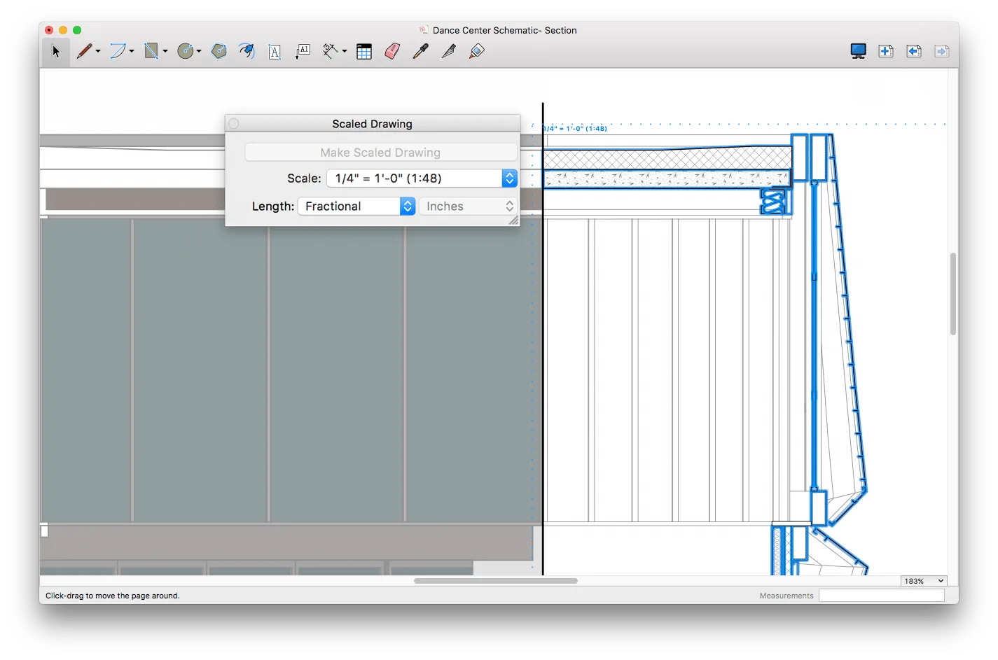The image size is (998, 660).
Task: Minimize the LayOut window with yellow button
Action: (x=63, y=30)
